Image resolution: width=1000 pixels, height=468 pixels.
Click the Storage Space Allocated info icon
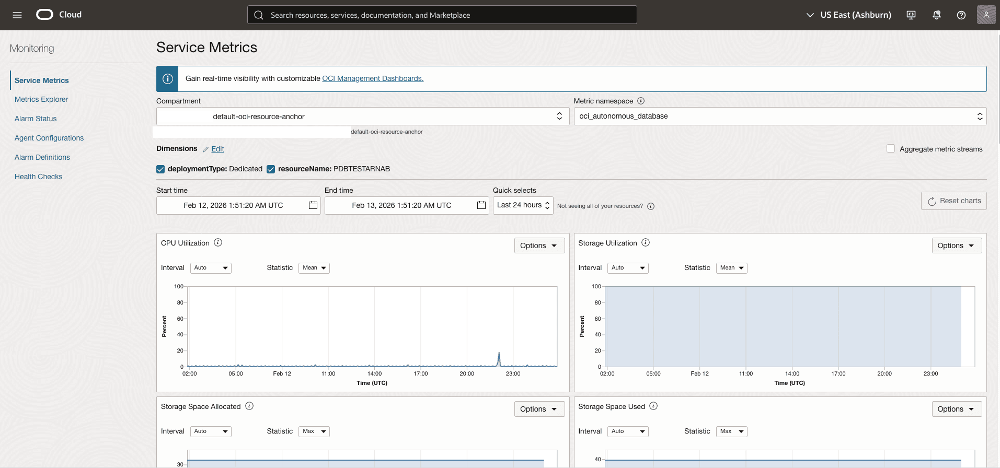point(249,406)
